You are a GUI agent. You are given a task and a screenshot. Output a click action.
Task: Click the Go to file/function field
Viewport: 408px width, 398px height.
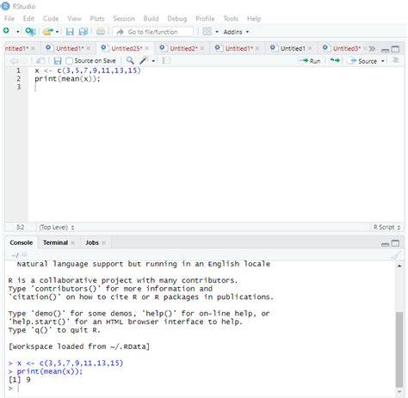pyautogui.click(x=153, y=32)
